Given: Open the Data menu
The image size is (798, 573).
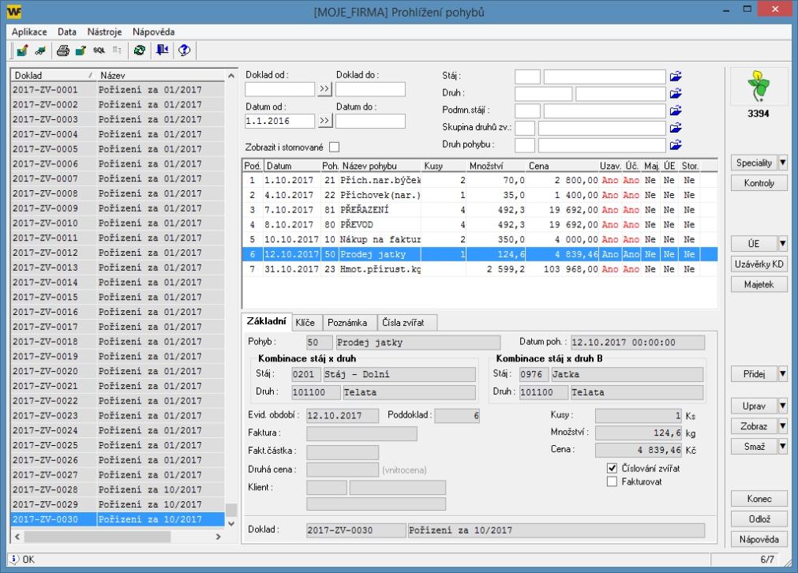Looking at the screenshot, I should [66, 32].
